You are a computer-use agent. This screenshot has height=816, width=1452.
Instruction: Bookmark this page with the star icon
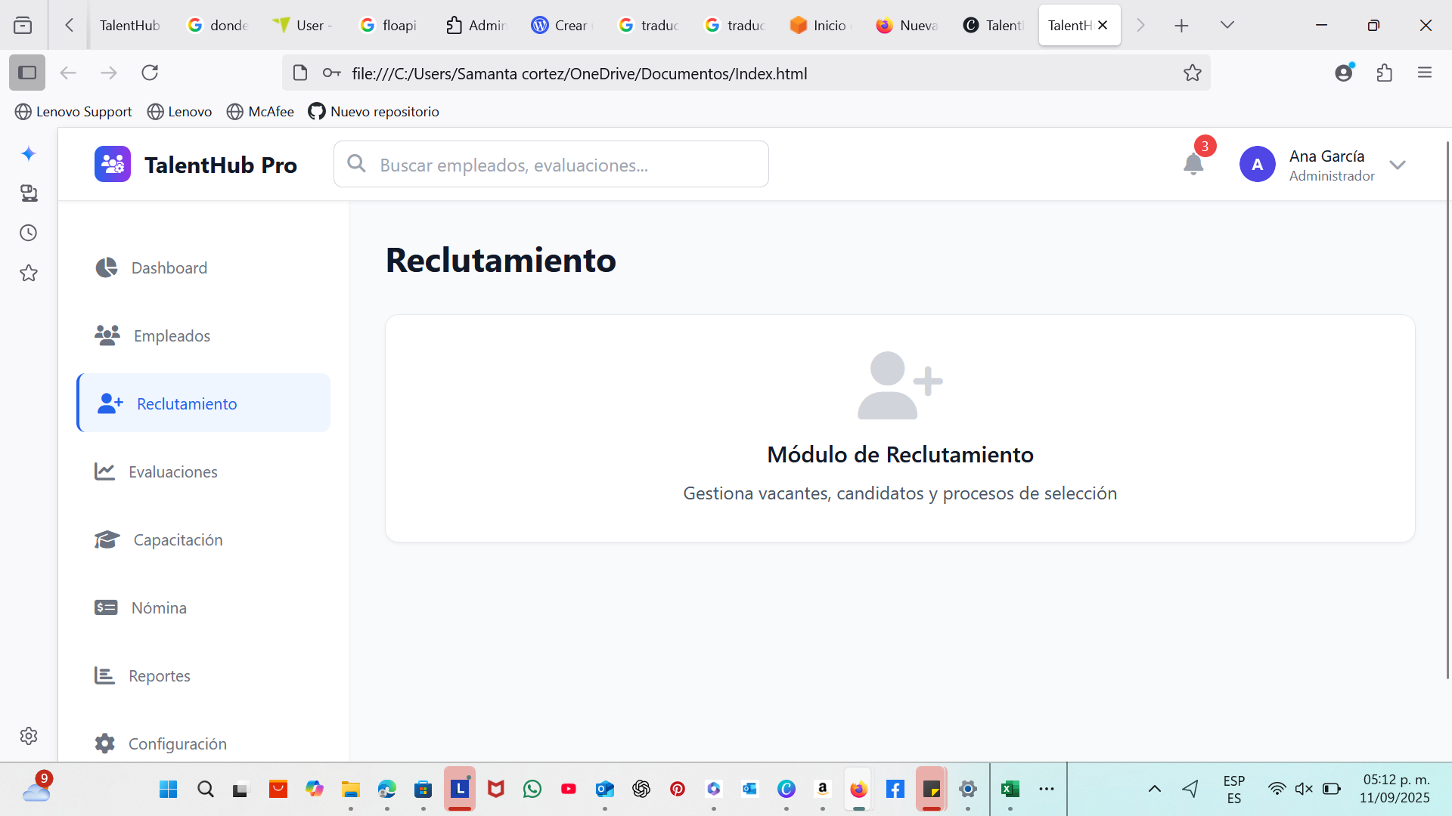coord(1192,73)
